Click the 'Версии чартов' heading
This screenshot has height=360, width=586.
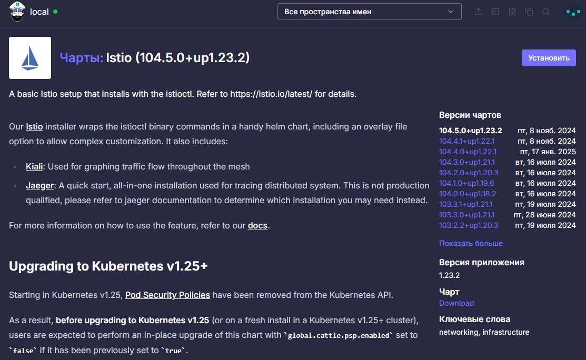470,115
